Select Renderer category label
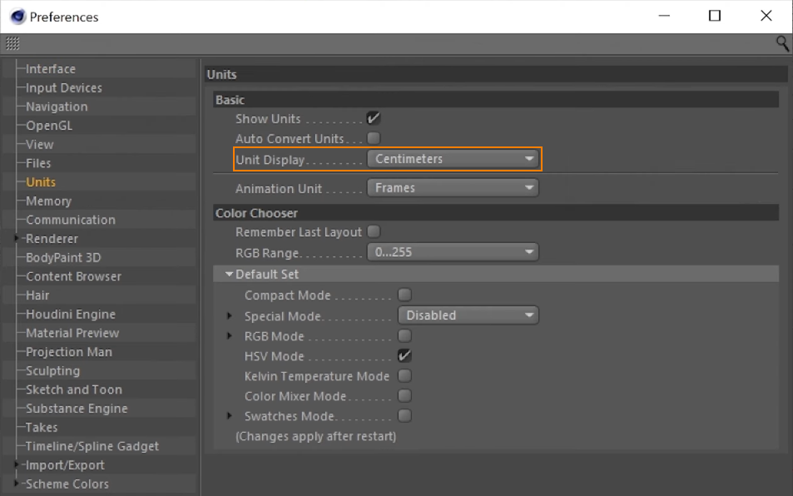This screenshot has height=496, width=793. pyautogui.click(x=52, y=239)
